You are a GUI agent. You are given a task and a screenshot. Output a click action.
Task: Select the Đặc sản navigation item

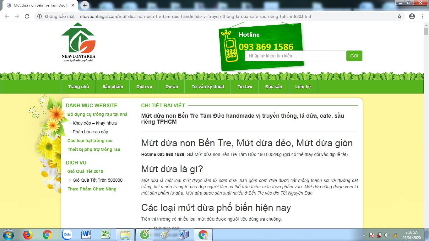pyautogui.click(x=274, y=87)
